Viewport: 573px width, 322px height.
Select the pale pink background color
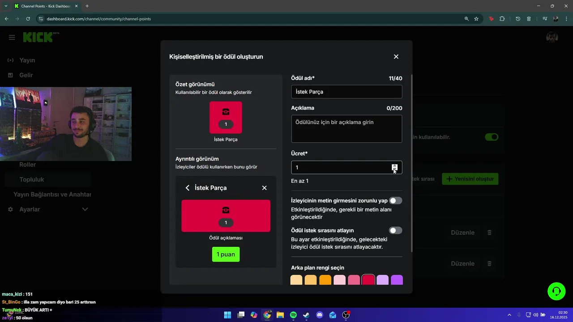[339, 280]
